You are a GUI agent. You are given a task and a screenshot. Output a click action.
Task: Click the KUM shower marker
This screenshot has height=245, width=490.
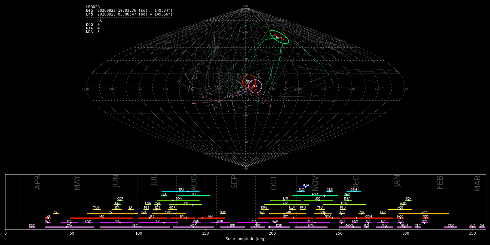tap(306, 187)
